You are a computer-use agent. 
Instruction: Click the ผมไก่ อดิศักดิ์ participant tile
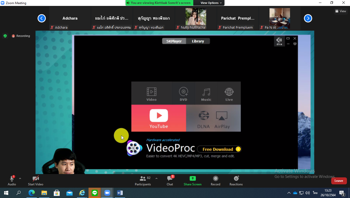(112, 19)
